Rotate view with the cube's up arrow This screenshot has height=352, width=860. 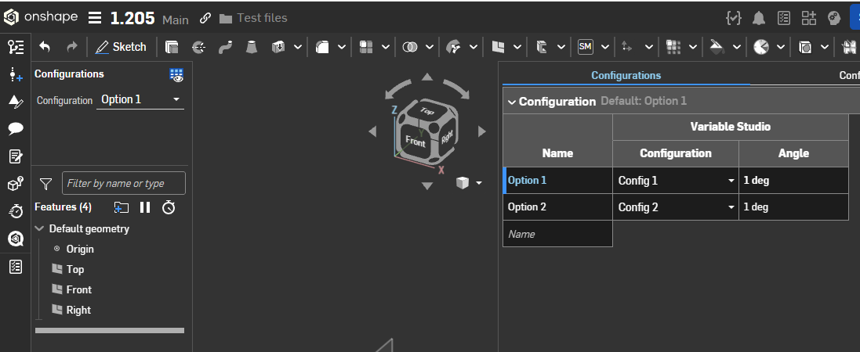[x=426, y=77]
